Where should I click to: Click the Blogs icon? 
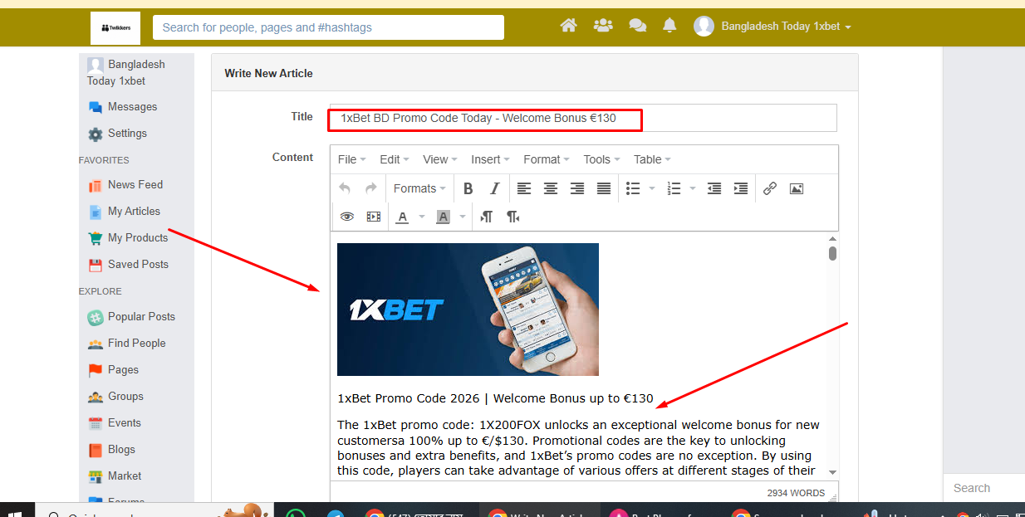click(96, 450)
